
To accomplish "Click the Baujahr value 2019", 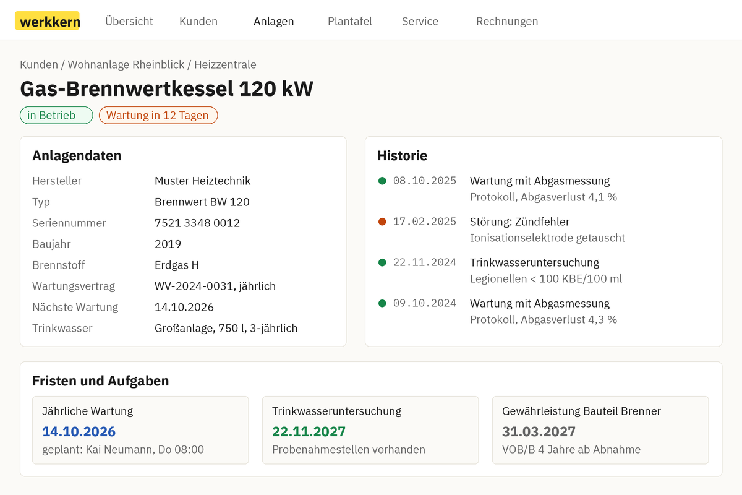I will pos(168,244).
